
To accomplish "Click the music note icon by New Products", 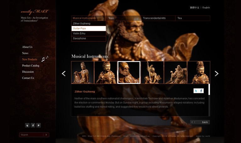I will coord(45,59).
